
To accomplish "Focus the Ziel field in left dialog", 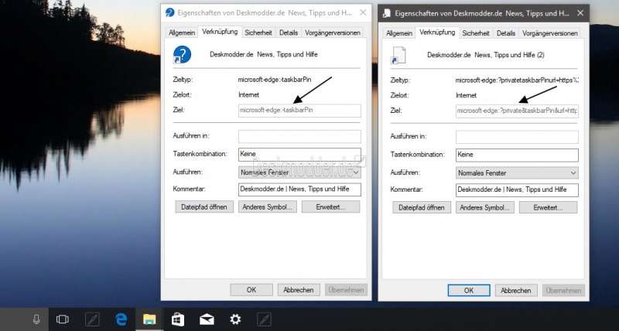I will click(299, 111).
